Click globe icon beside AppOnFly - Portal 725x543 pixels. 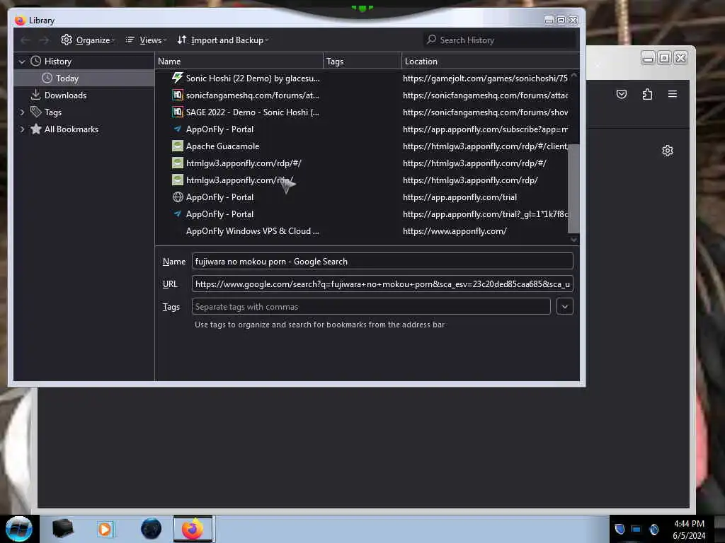tap(178, 197)
